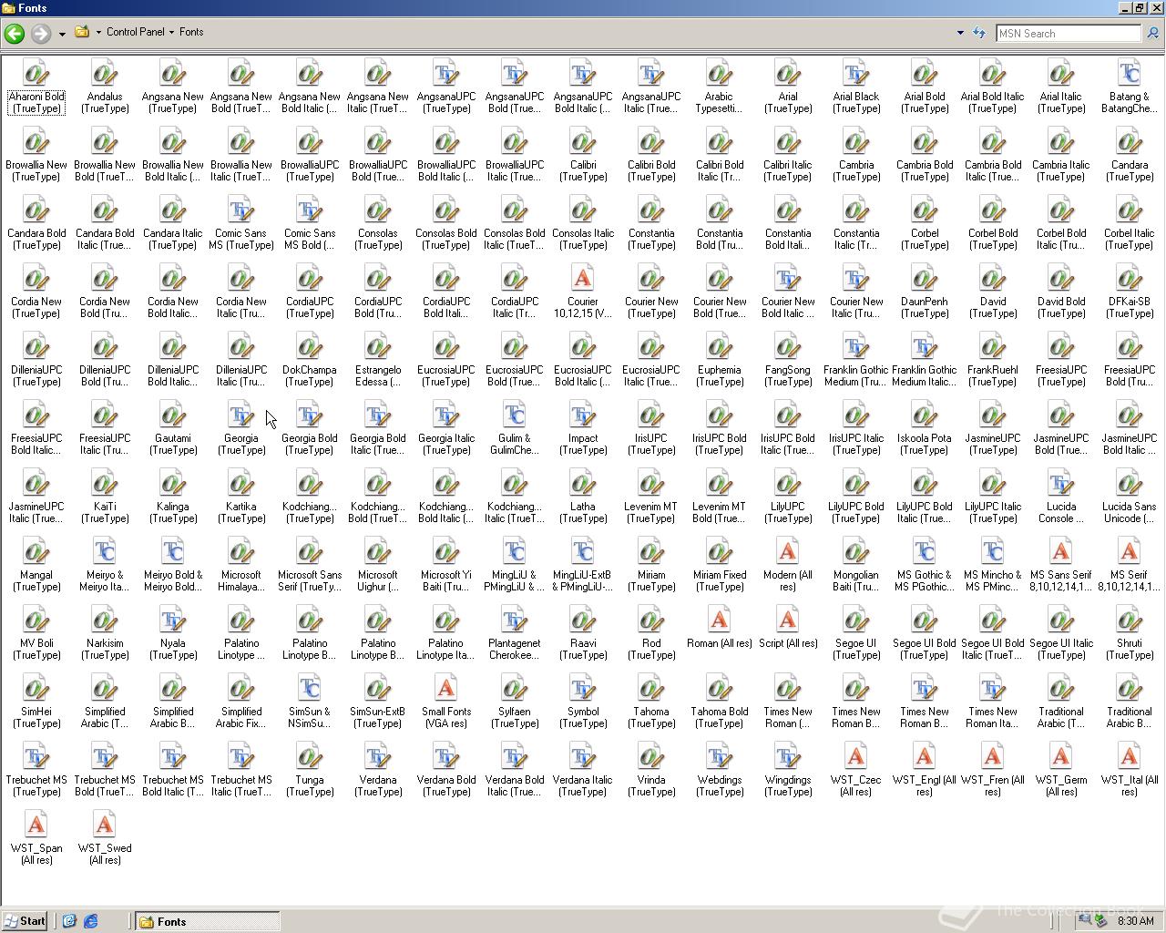Click the search magnifier button
1166x933 pixels.
point(1152,34)
